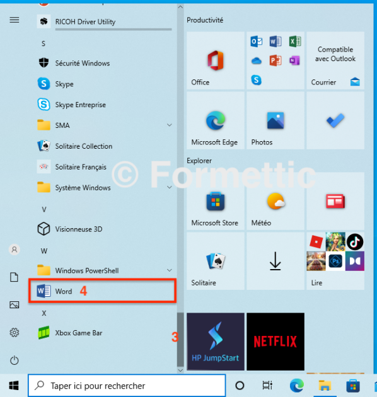The height and width of the screenshot is (397, 377).
Task: Jump to the letter W section header
Action: pos(44,251)
